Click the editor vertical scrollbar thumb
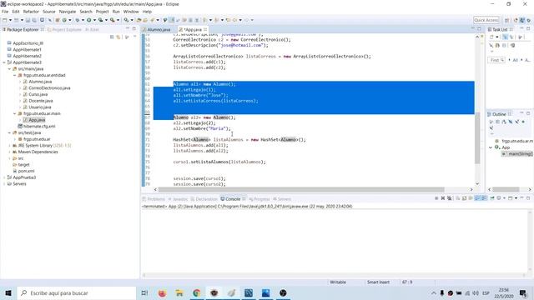534x300 pixels. [477, 139]
